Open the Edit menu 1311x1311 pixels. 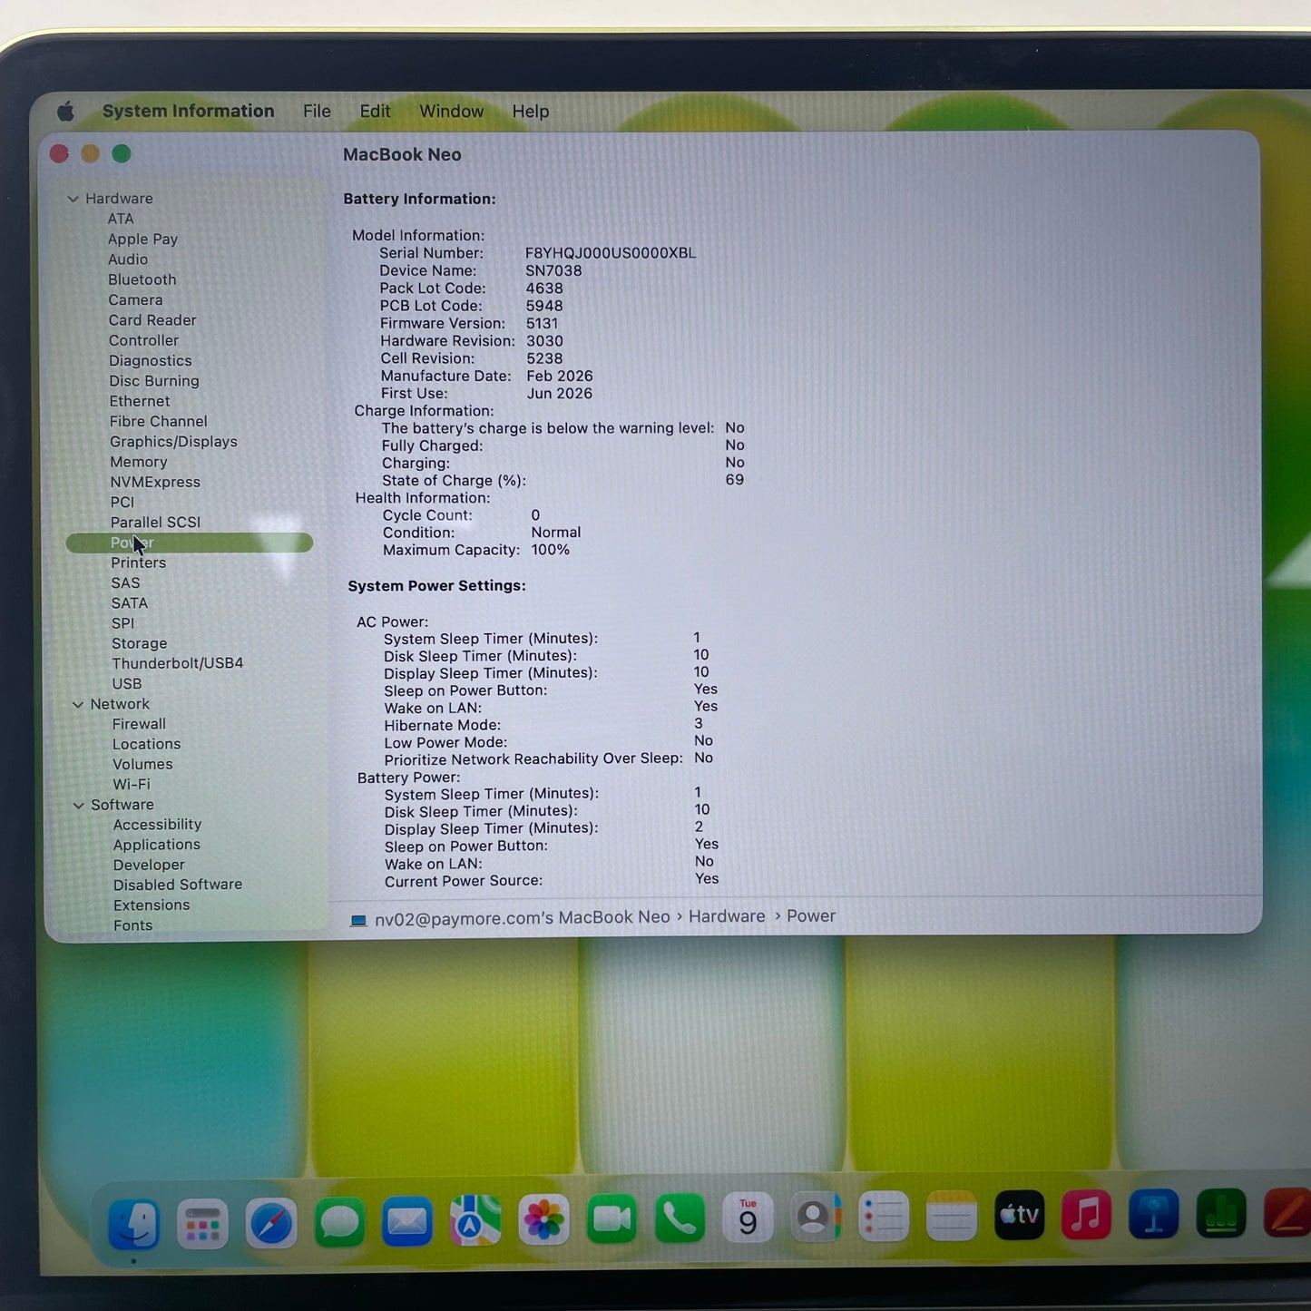click(x=375, y=111)
